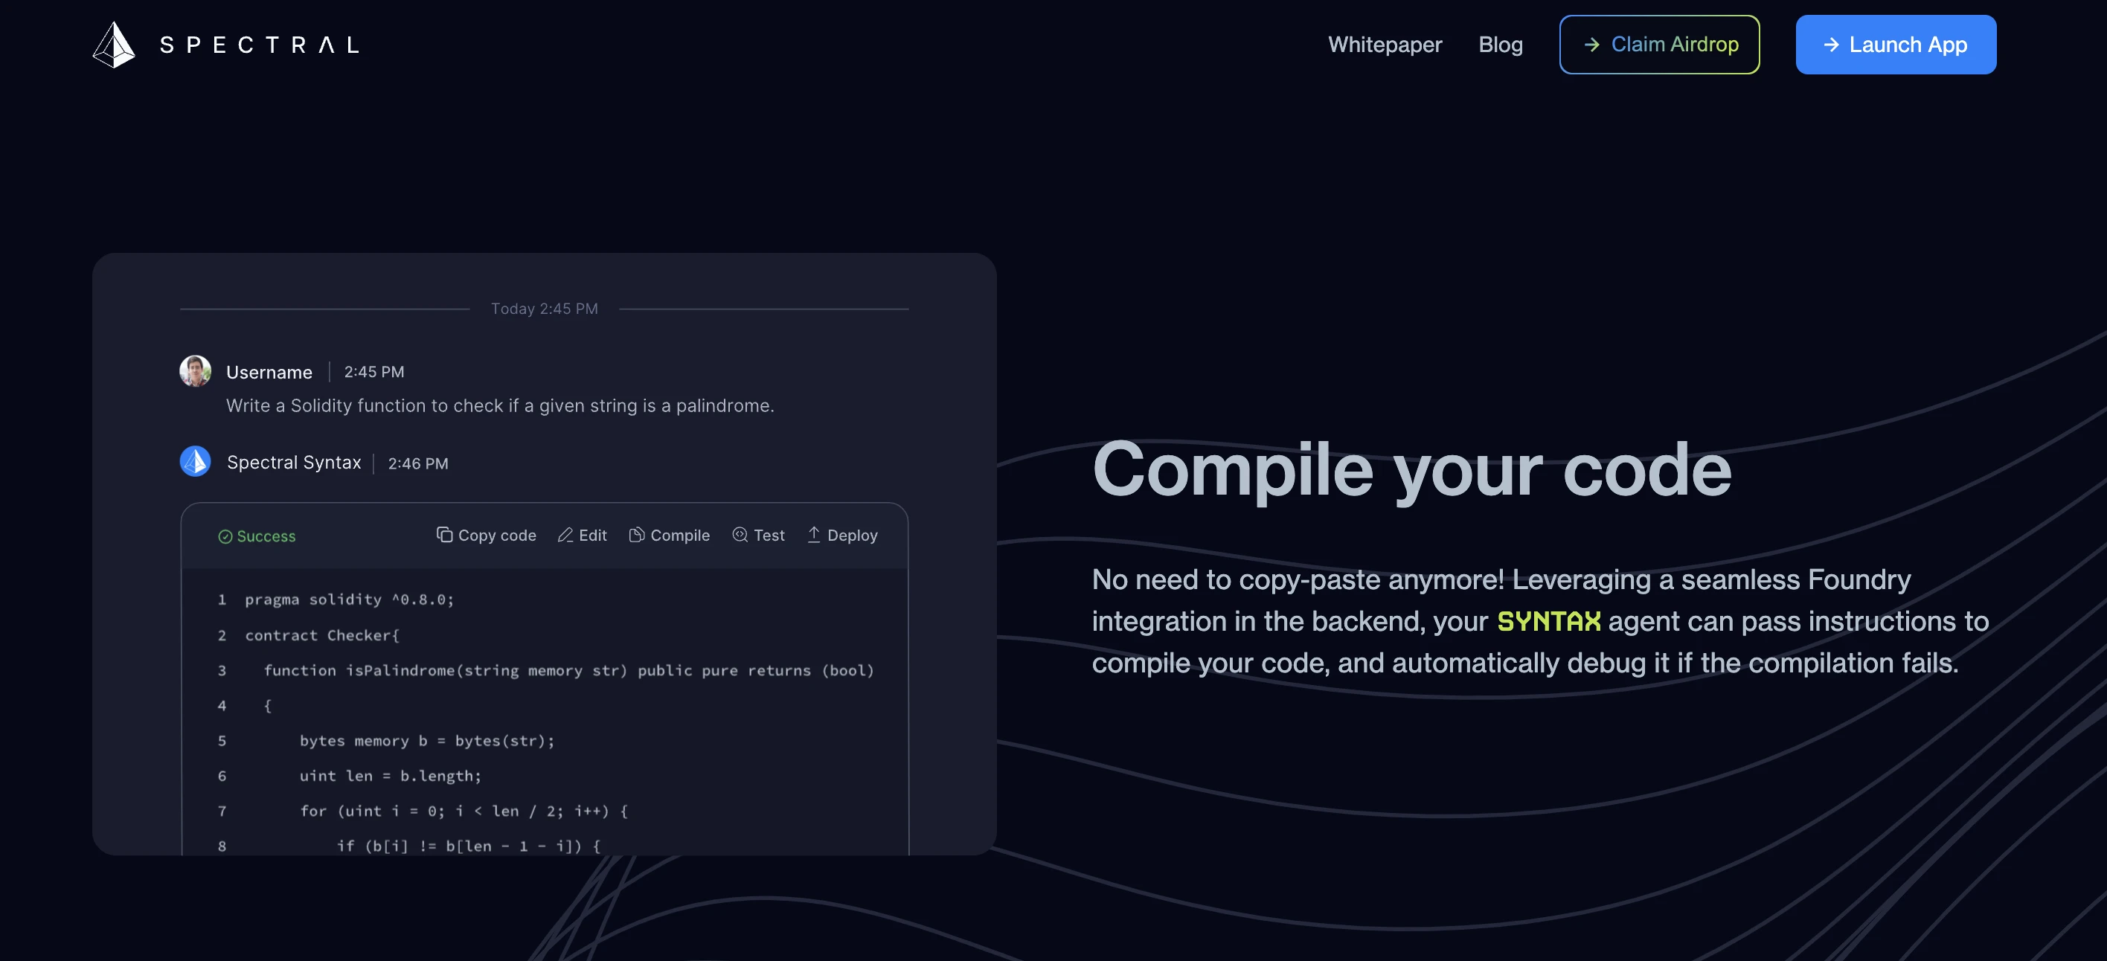Screen dimensions: 2107x961
Task: Click the Spectral Syntax agent avatar
Action: pos(195,461)
